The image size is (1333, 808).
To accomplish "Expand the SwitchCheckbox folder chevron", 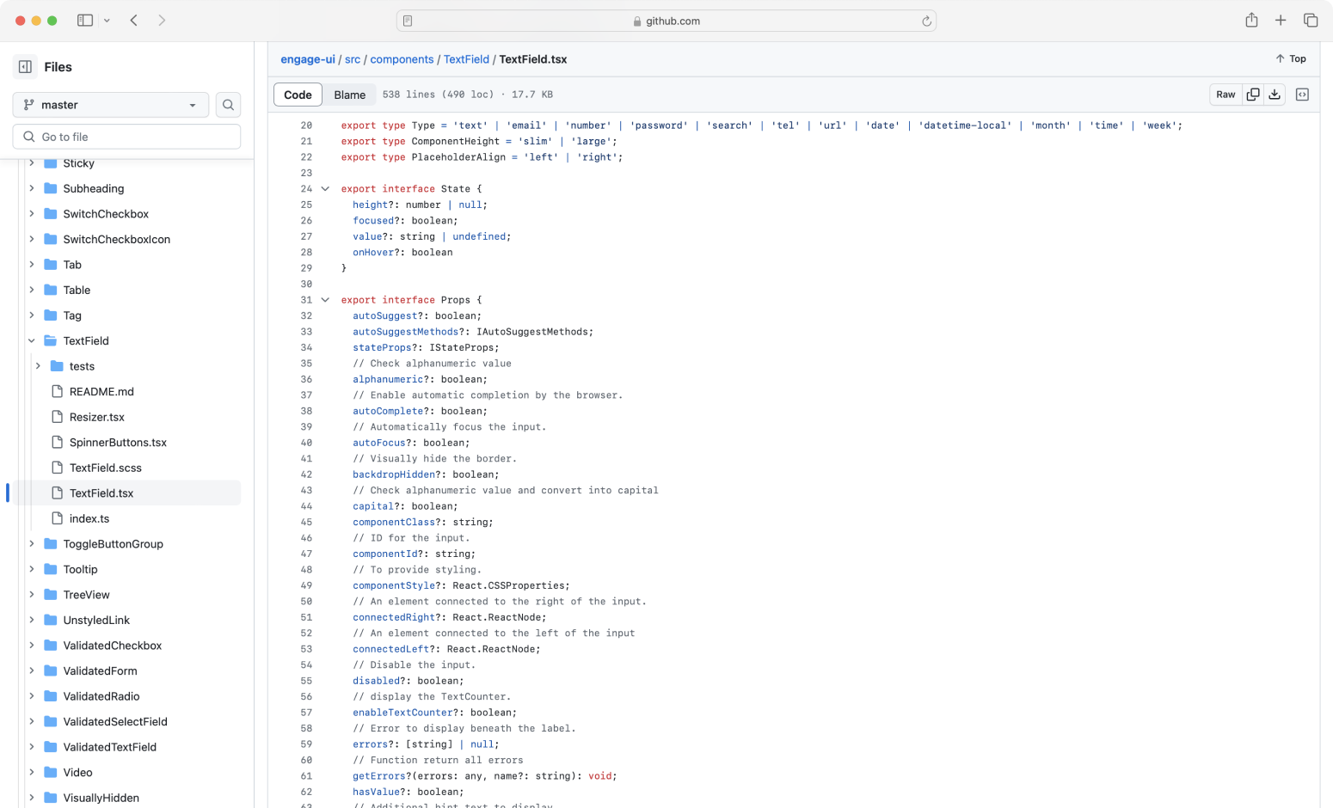I will (x=32, y=214).
